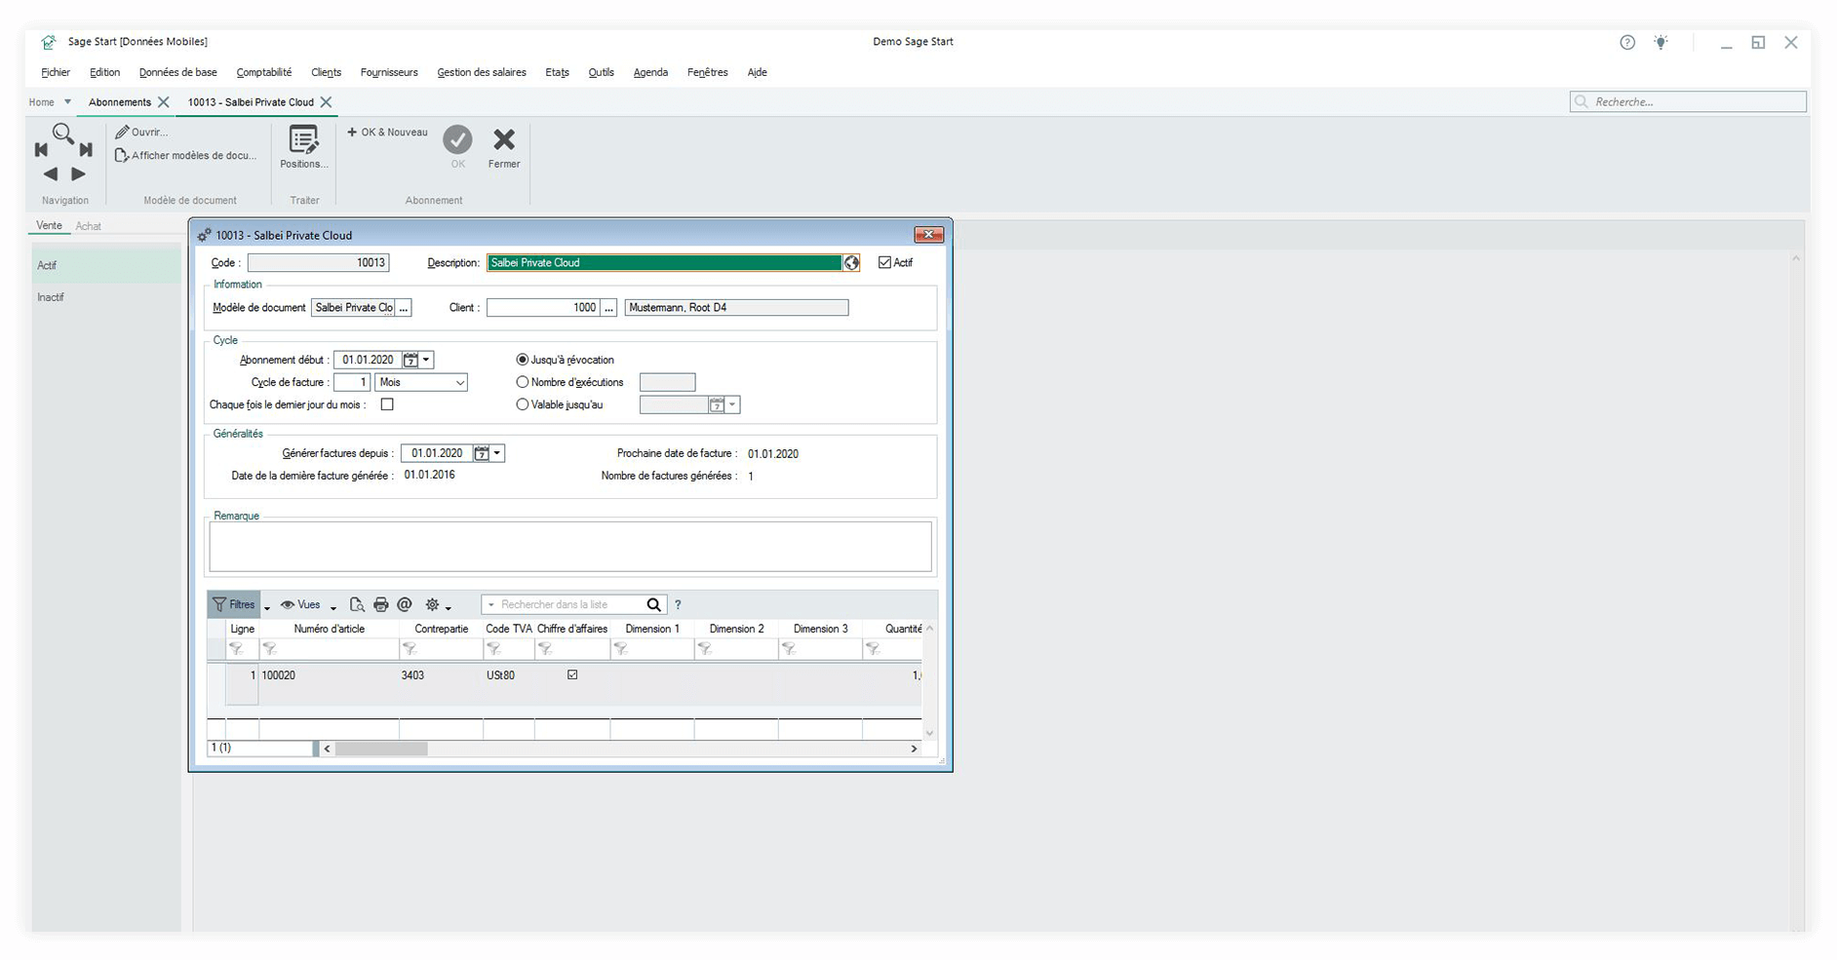
Task: Click the navigation search magnifier icon
Action: point(63,133)
